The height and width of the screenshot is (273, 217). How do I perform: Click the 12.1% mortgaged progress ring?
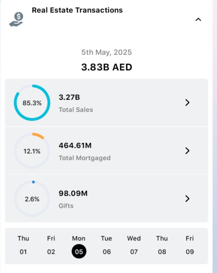[x=32, y=151]
